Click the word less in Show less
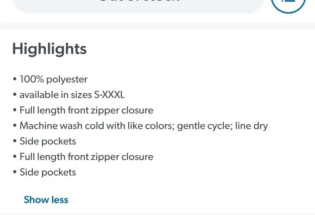The width and height of the screenshot is (315, 215). [60, 200]
